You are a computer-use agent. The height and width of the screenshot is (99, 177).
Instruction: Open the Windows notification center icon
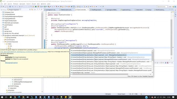point(173,97)
